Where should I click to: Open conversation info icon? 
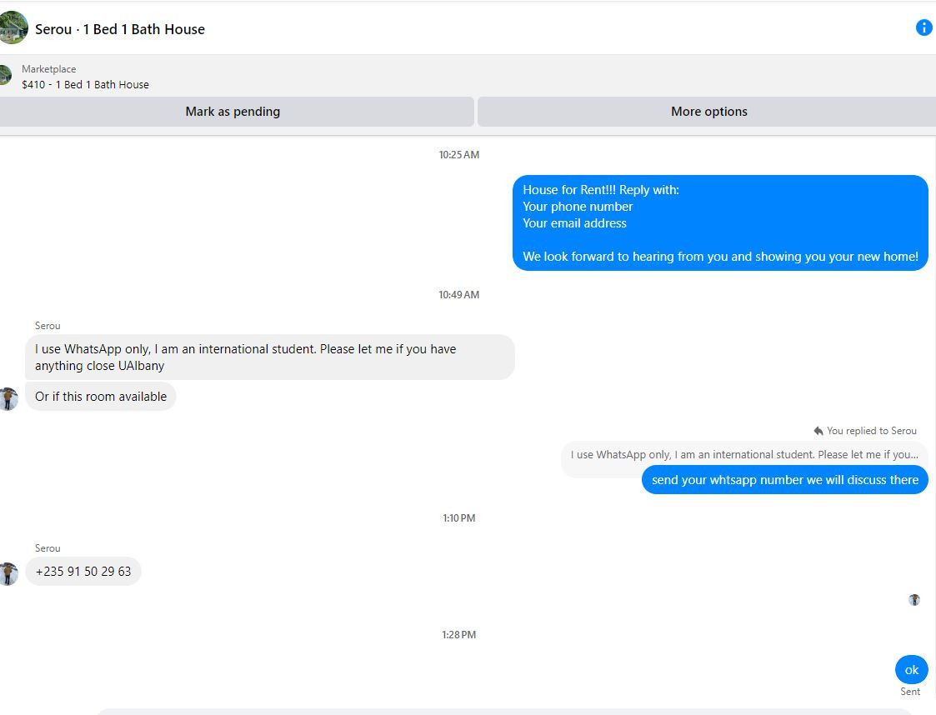(923, 27)
